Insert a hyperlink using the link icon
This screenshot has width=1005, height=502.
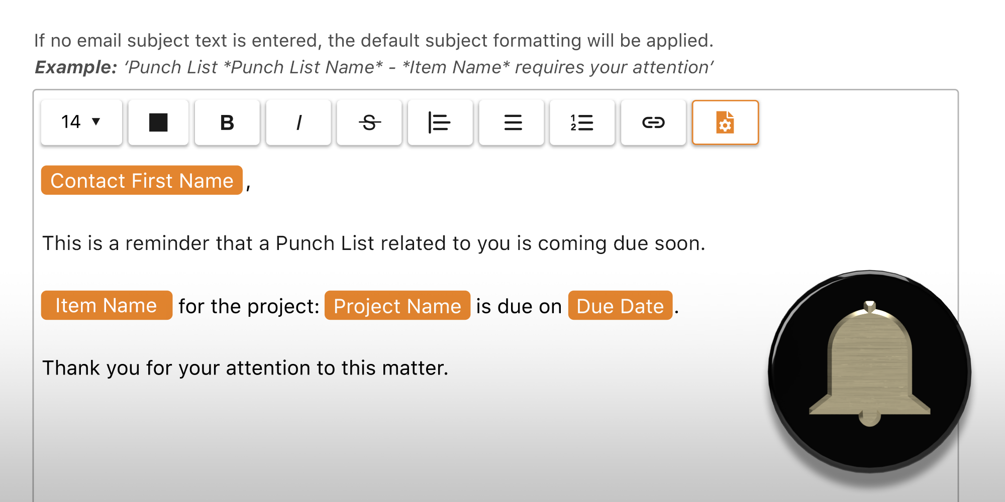coord(653,122)
